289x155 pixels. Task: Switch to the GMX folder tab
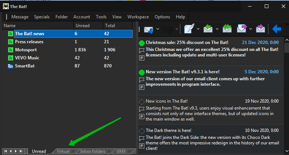[x=121, y=151]
